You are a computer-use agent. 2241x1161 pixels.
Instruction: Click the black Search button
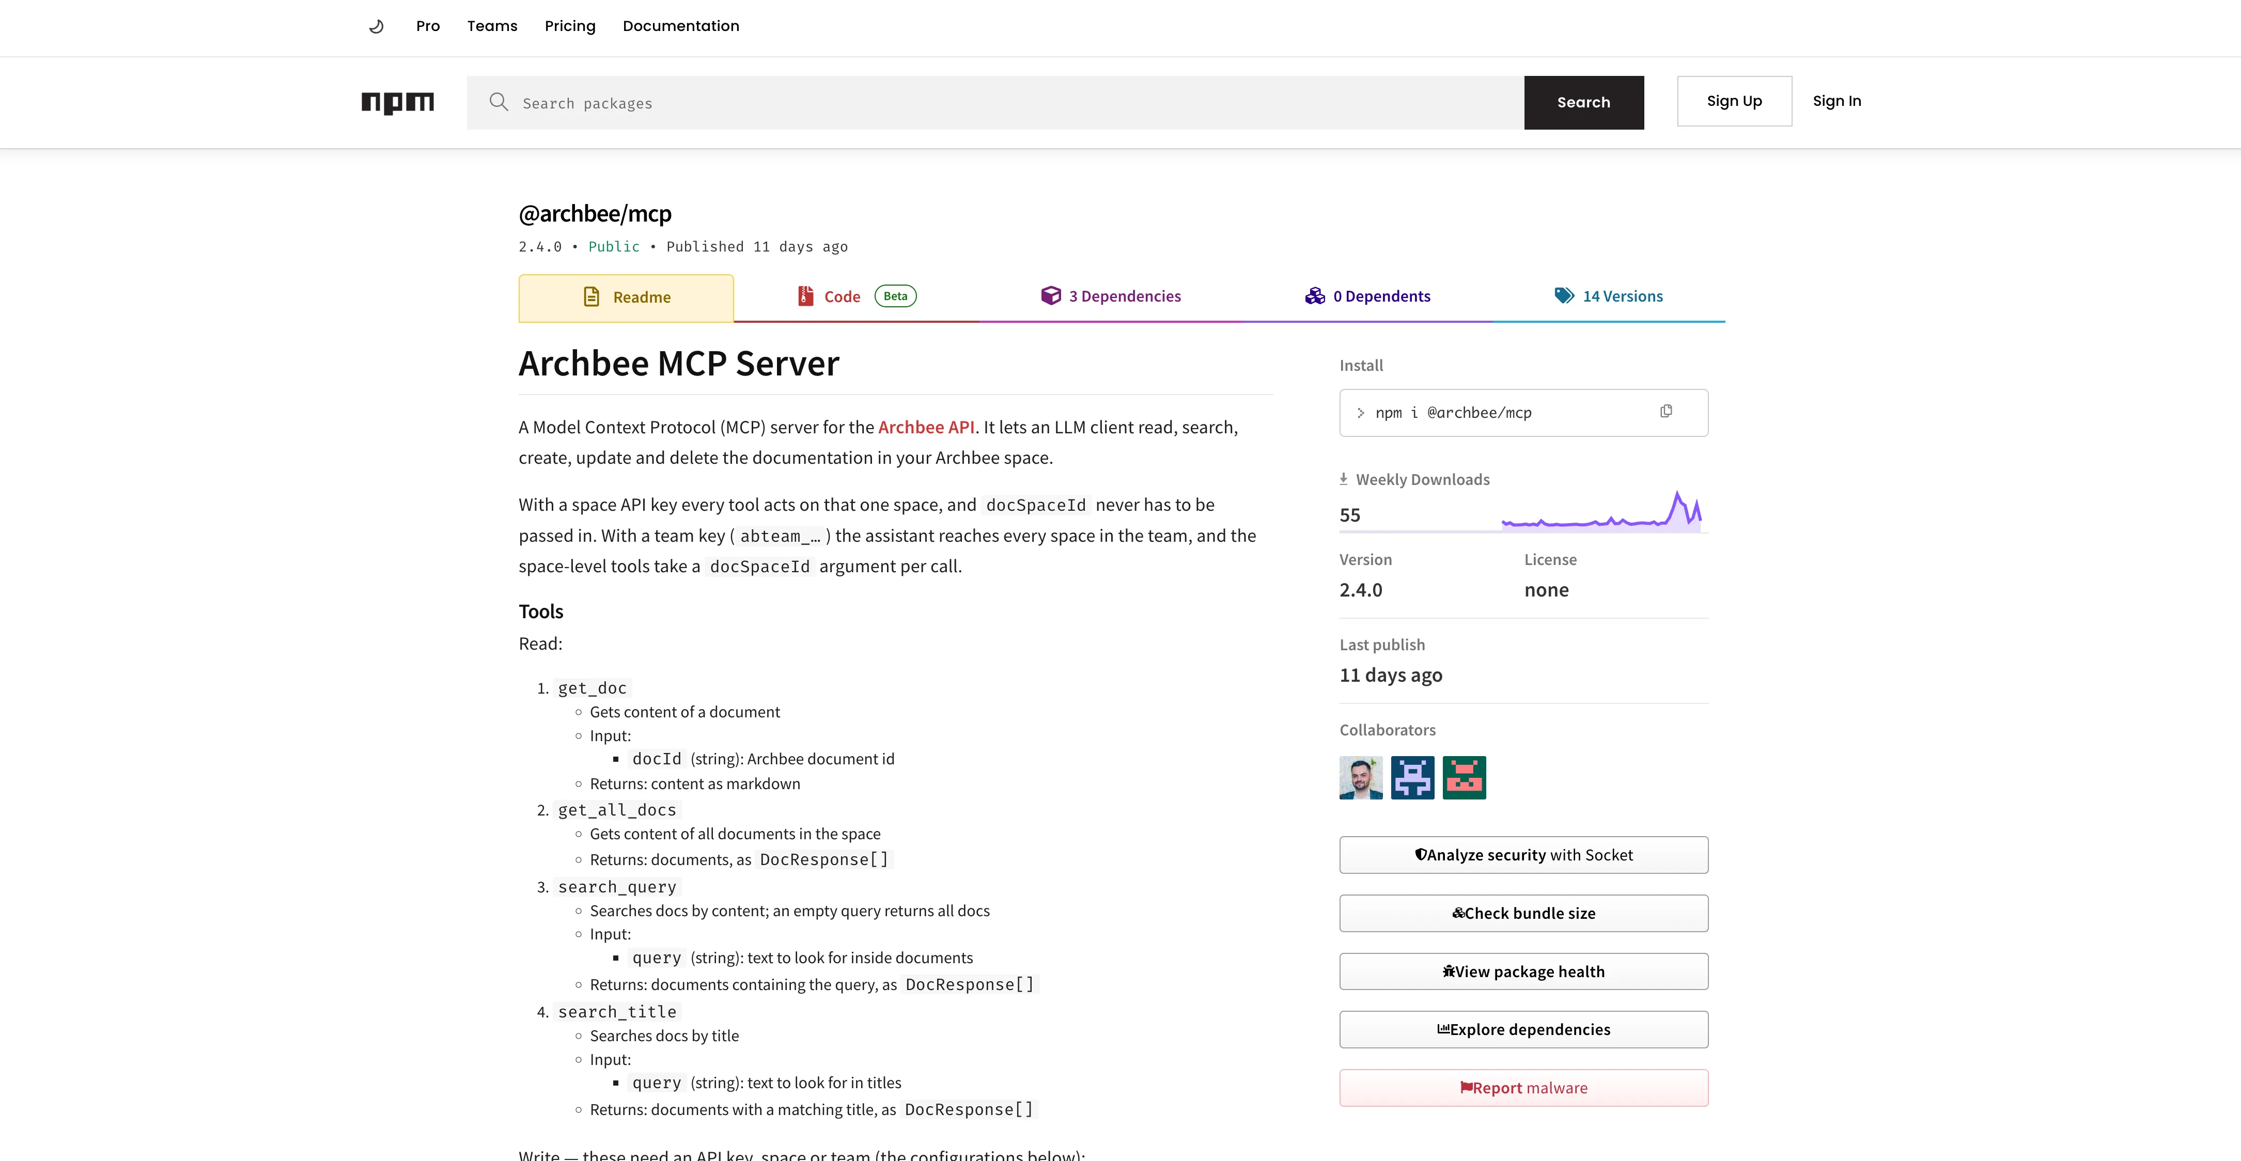pos(1583,103)
